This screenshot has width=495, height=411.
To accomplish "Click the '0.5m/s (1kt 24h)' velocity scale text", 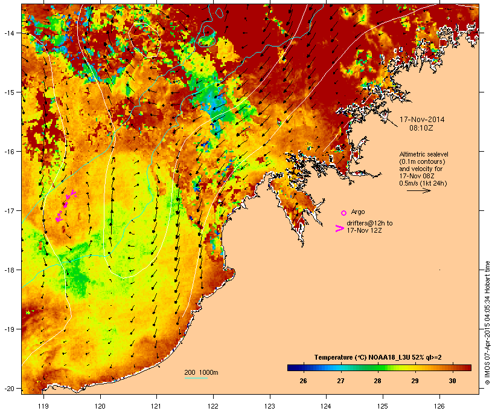I will (423, 183).
